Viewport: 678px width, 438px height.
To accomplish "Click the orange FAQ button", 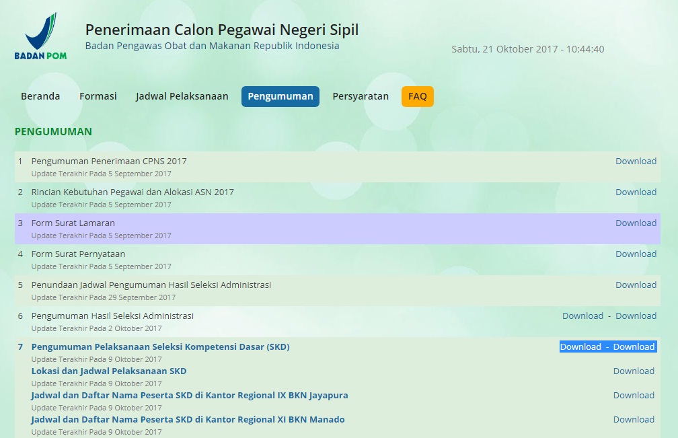I will (x=418, y=96).
